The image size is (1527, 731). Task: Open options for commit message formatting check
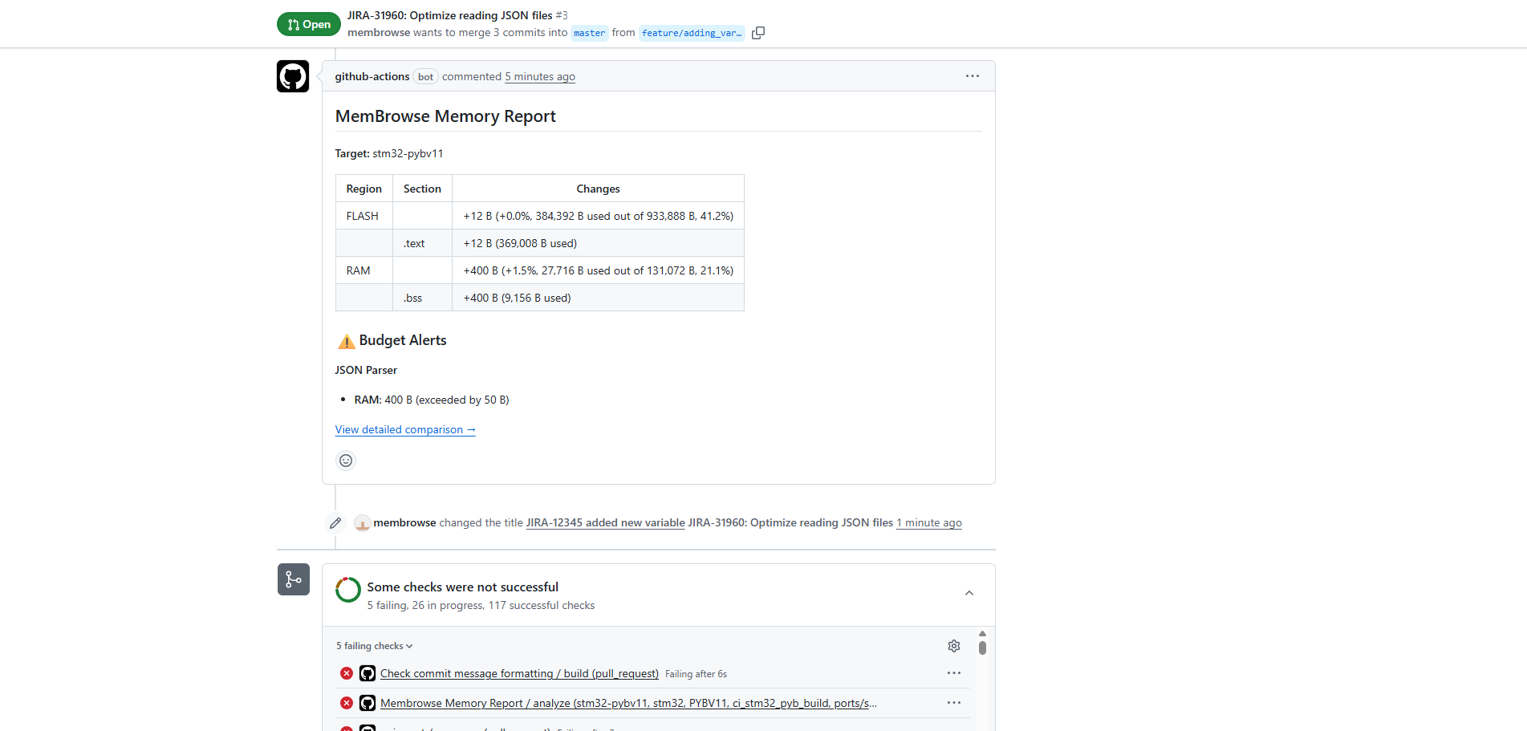[954, 673]
